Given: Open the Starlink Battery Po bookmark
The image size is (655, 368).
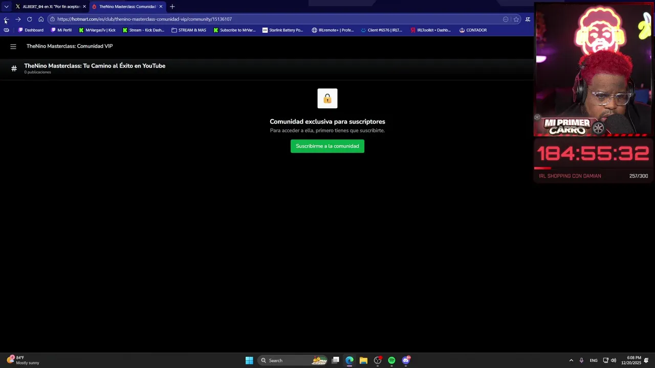Looking at the screenshot, I should click(x=282, y=30).
